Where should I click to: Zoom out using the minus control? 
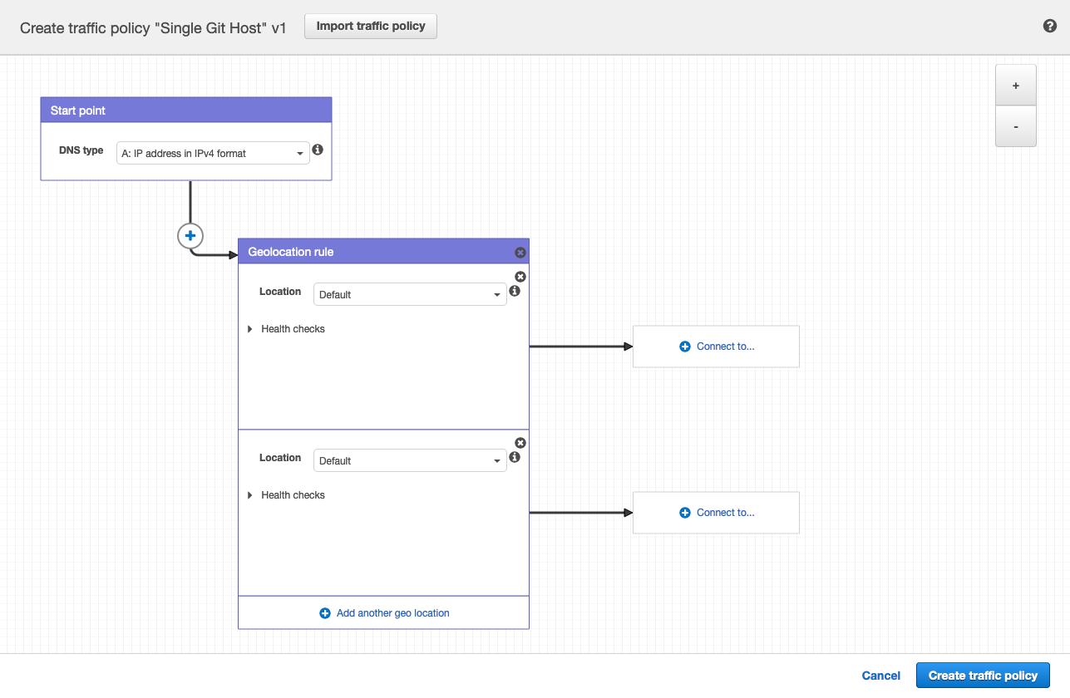pyautogui.click(x=1015, y=126)
